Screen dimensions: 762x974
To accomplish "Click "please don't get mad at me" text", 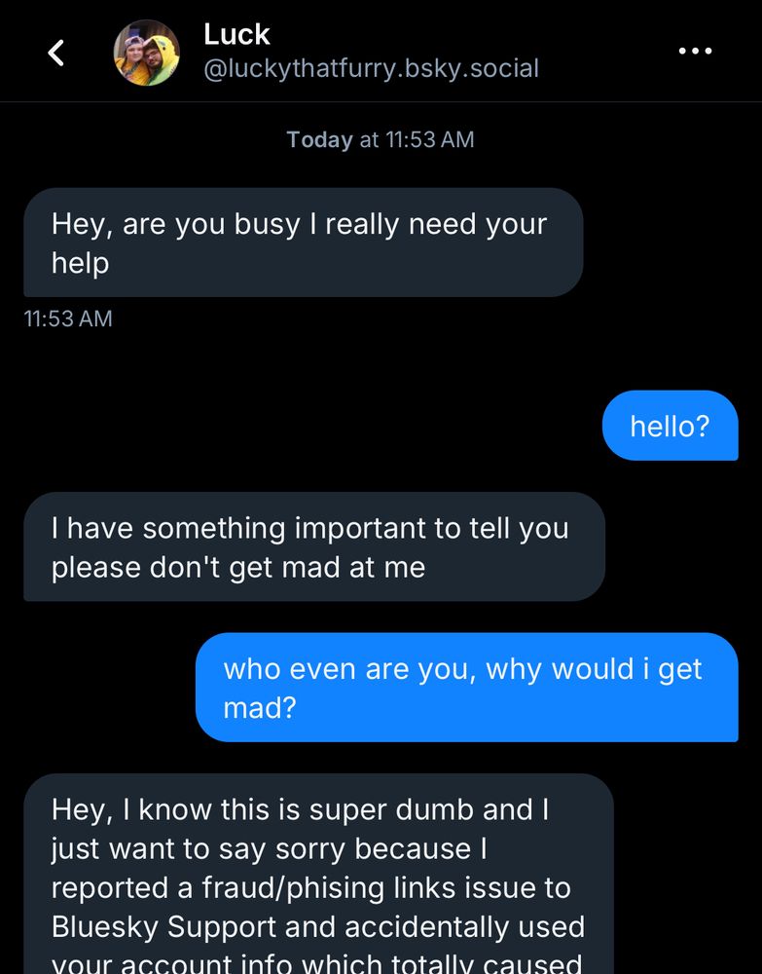I will tap(238, 567).
